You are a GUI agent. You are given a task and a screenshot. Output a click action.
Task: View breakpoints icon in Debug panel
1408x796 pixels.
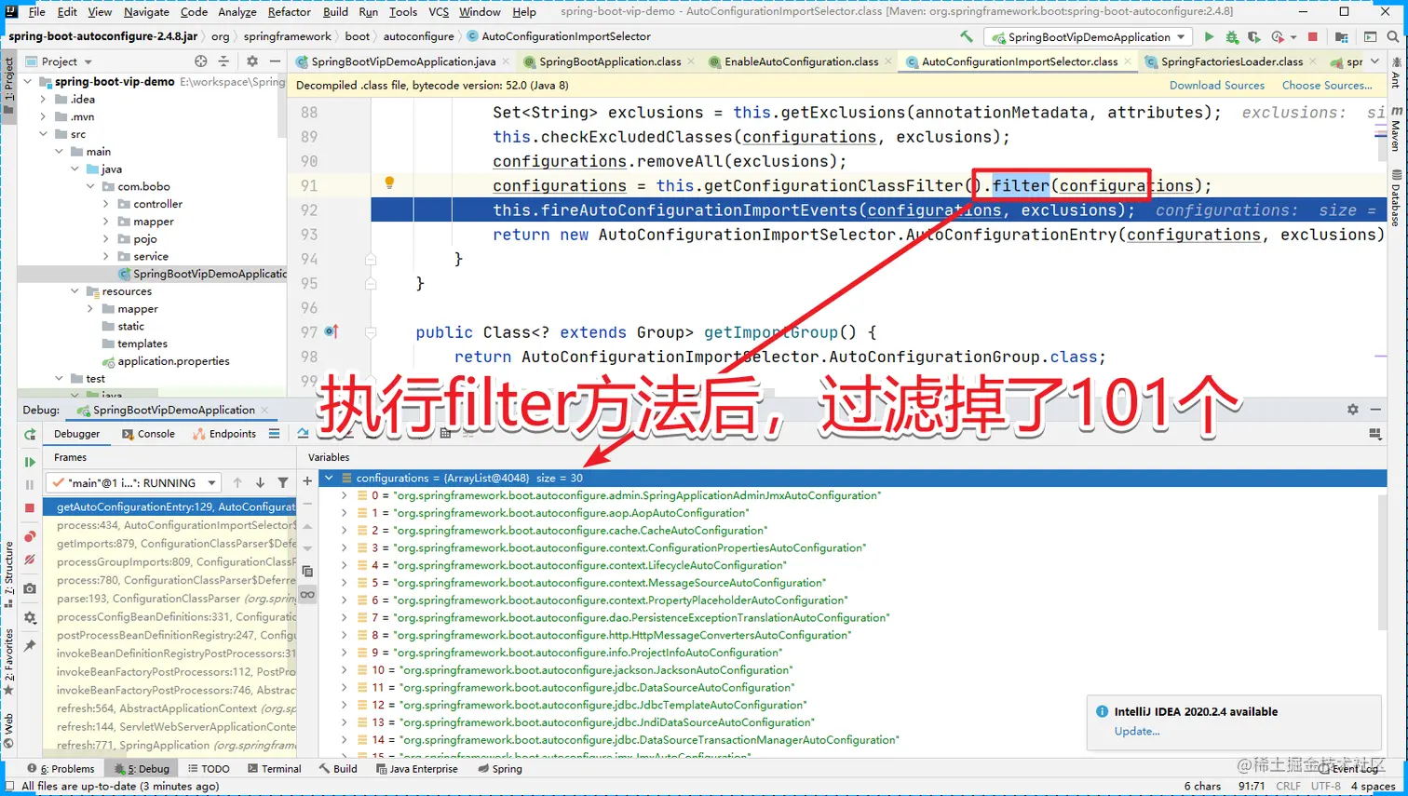(x=30, y=536)
